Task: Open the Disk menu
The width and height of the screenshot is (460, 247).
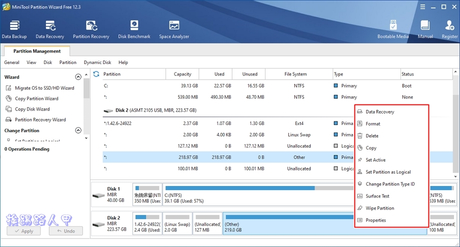Action: point(48,62)
